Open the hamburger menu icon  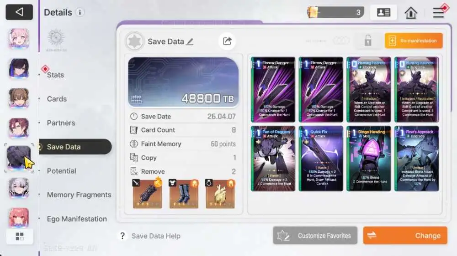click(x=438, y=13)
